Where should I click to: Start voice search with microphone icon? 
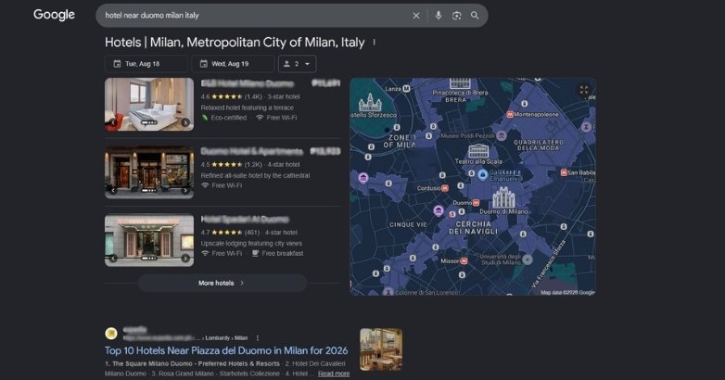tap(439, 16)
